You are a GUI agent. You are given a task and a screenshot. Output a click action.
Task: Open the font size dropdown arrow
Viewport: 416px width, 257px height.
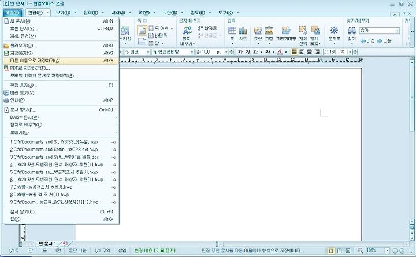click(x=226, y=52)
